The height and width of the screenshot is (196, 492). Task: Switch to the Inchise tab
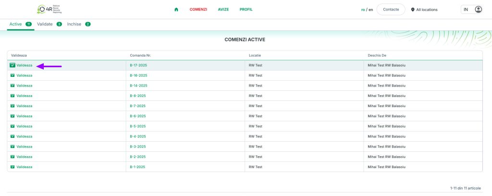pos(74,24)
